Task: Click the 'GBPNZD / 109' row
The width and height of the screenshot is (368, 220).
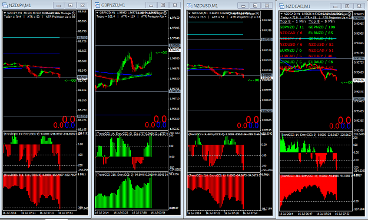Action: 321,27
